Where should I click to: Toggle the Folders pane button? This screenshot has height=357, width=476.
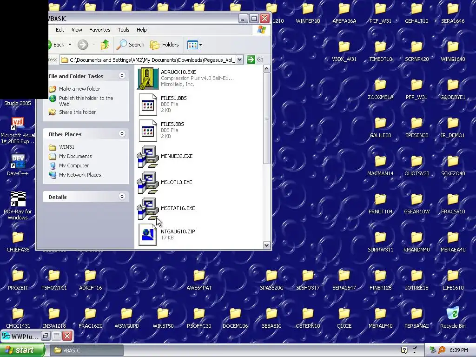point(165,45)
